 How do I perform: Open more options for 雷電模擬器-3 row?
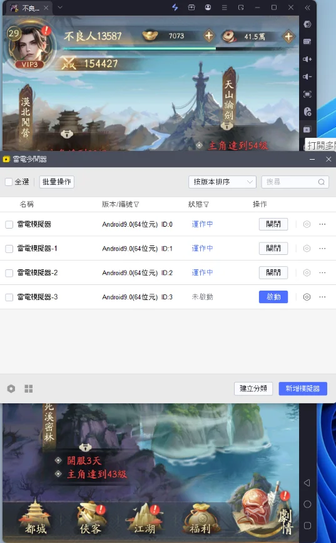pos(322,297)
